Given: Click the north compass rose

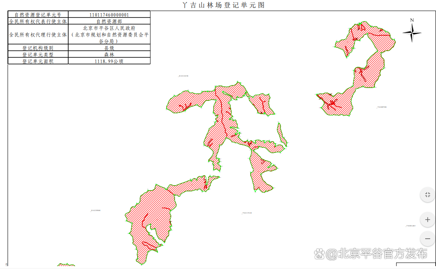Looking at the screenshot, I should point(411,32).
